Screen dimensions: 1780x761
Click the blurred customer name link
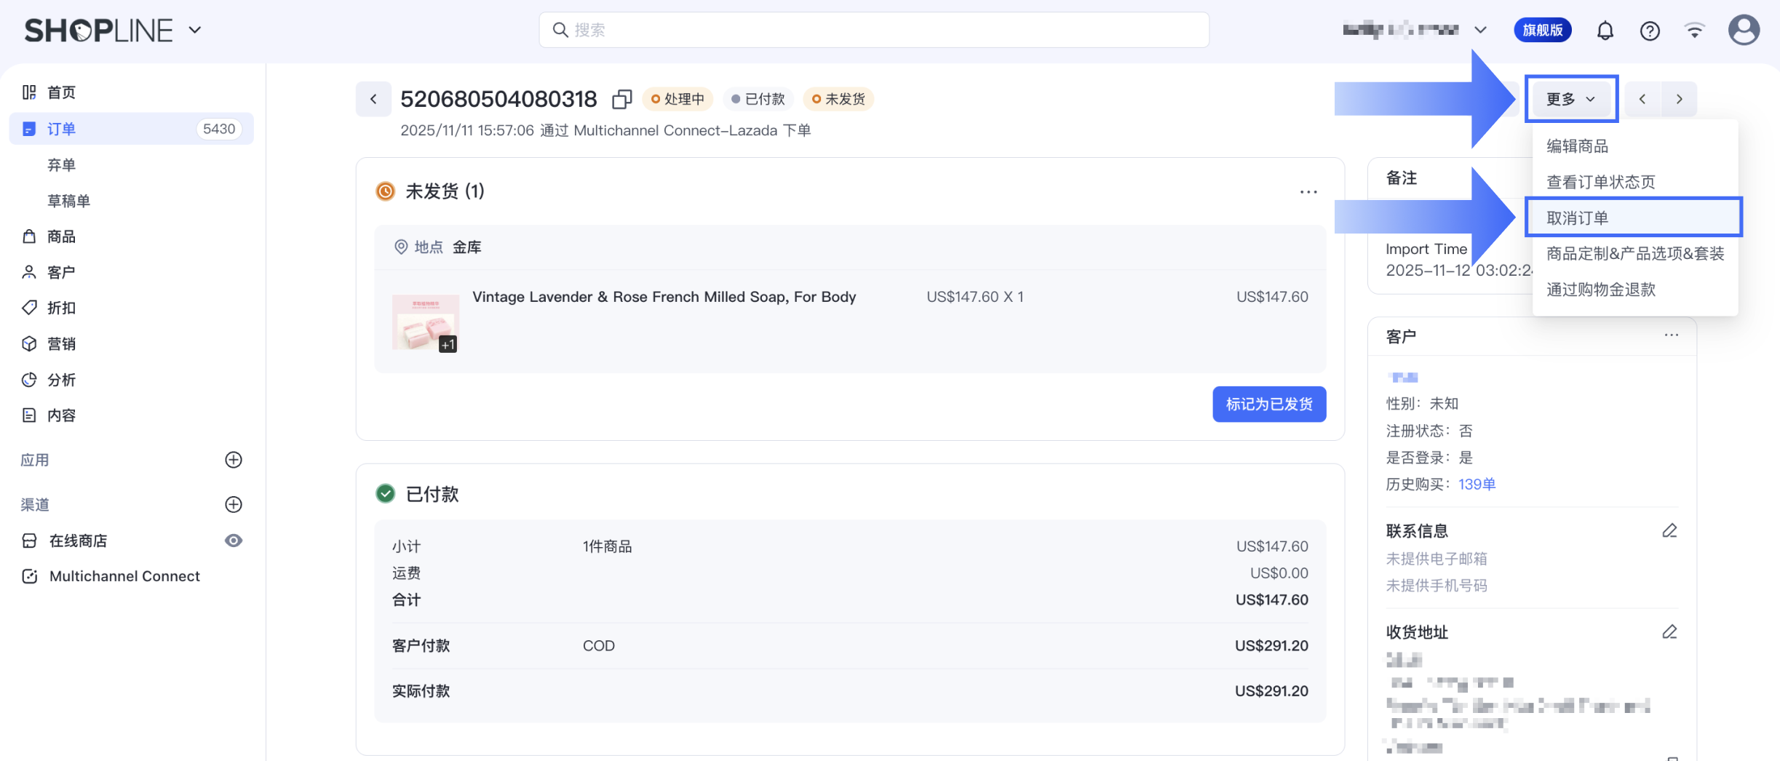[1403, 377]
